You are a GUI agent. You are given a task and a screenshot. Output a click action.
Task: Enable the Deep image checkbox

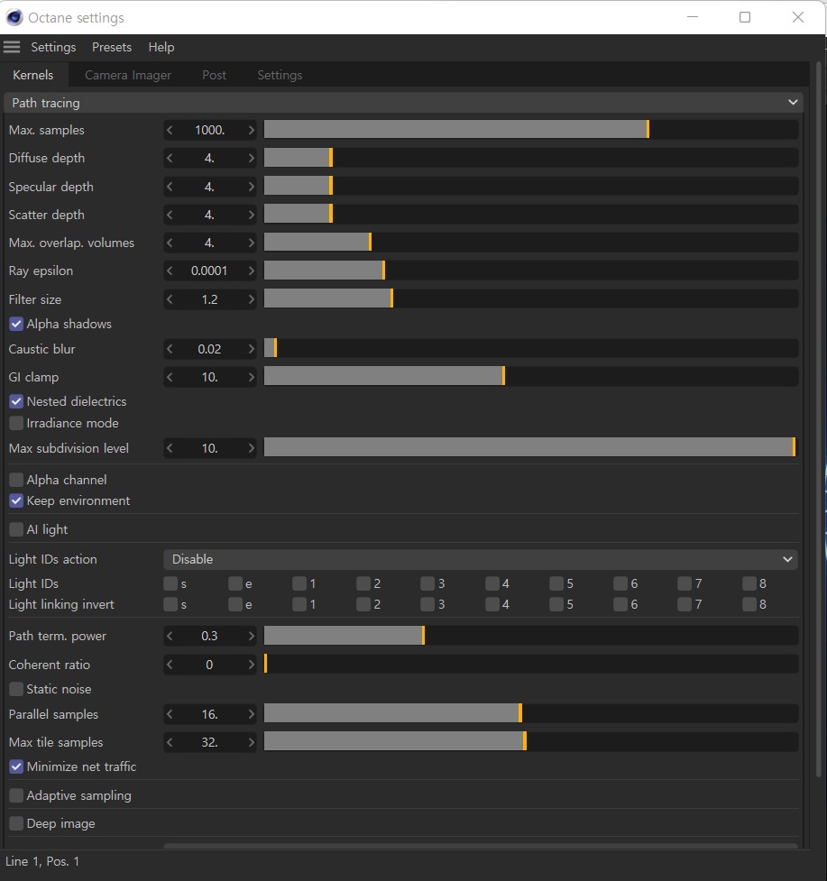pos(16,823)
